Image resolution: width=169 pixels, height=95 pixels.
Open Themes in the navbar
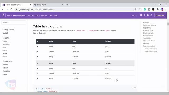click(x=44, y=15)
